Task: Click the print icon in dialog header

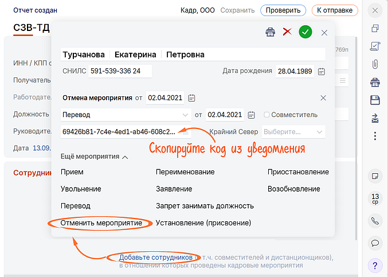Action: (x=270, y=33)
